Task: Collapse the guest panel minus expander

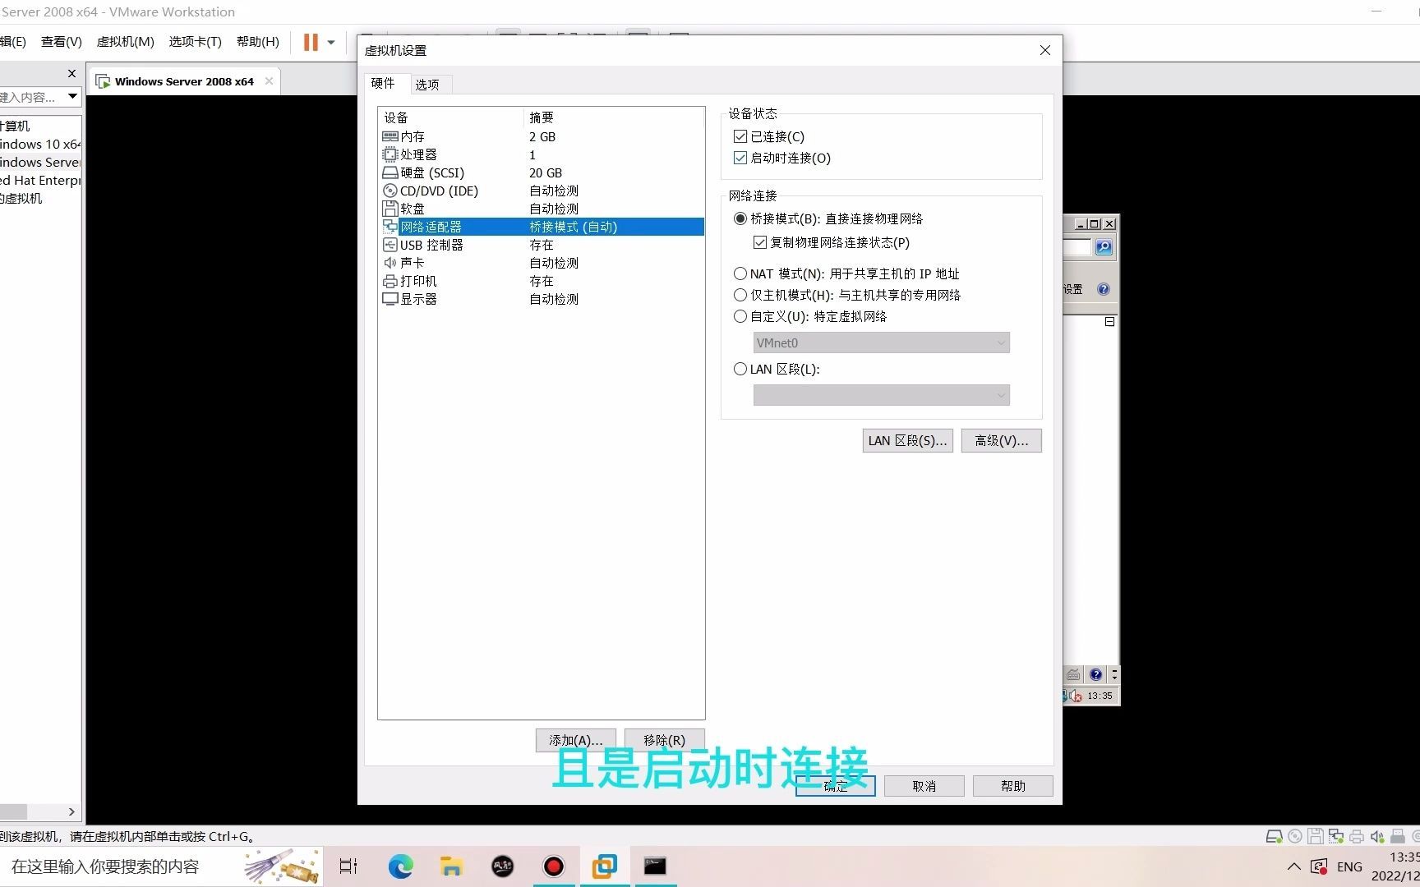Action: click(1109, 321)
